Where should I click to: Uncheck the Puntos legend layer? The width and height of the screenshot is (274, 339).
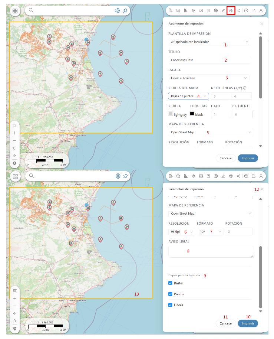tap(170, 294)
